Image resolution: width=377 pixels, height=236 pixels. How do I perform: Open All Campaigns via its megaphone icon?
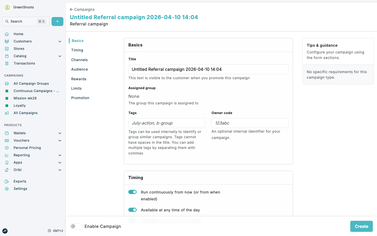[x=7, y=113]
